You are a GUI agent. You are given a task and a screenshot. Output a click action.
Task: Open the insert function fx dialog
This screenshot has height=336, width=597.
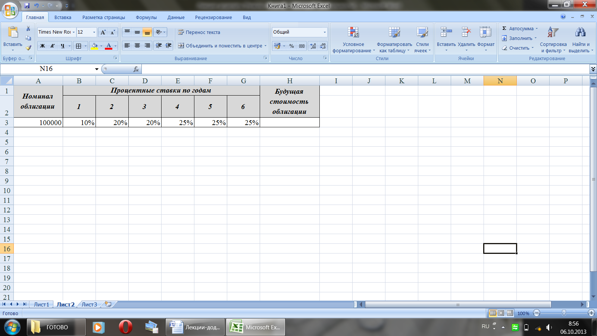pyautogui.click(x=136, y=69)
